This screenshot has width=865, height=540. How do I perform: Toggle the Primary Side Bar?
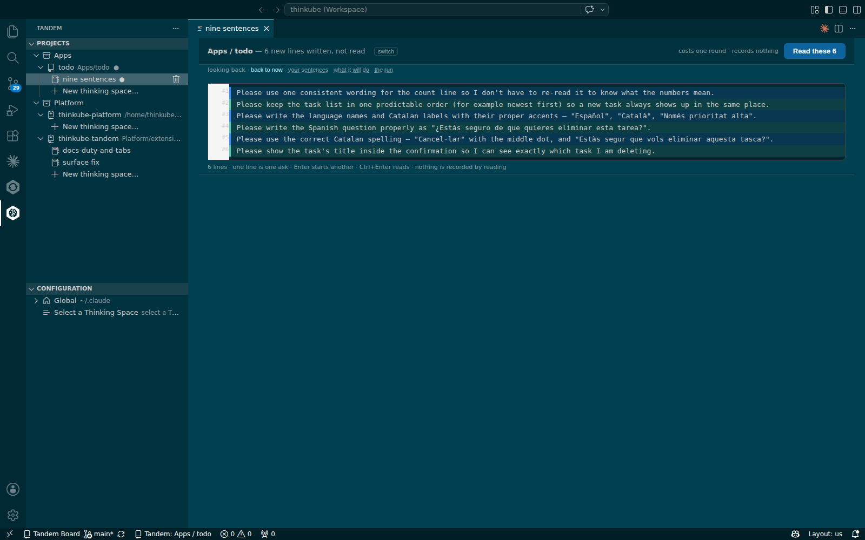tap(829, 10)
